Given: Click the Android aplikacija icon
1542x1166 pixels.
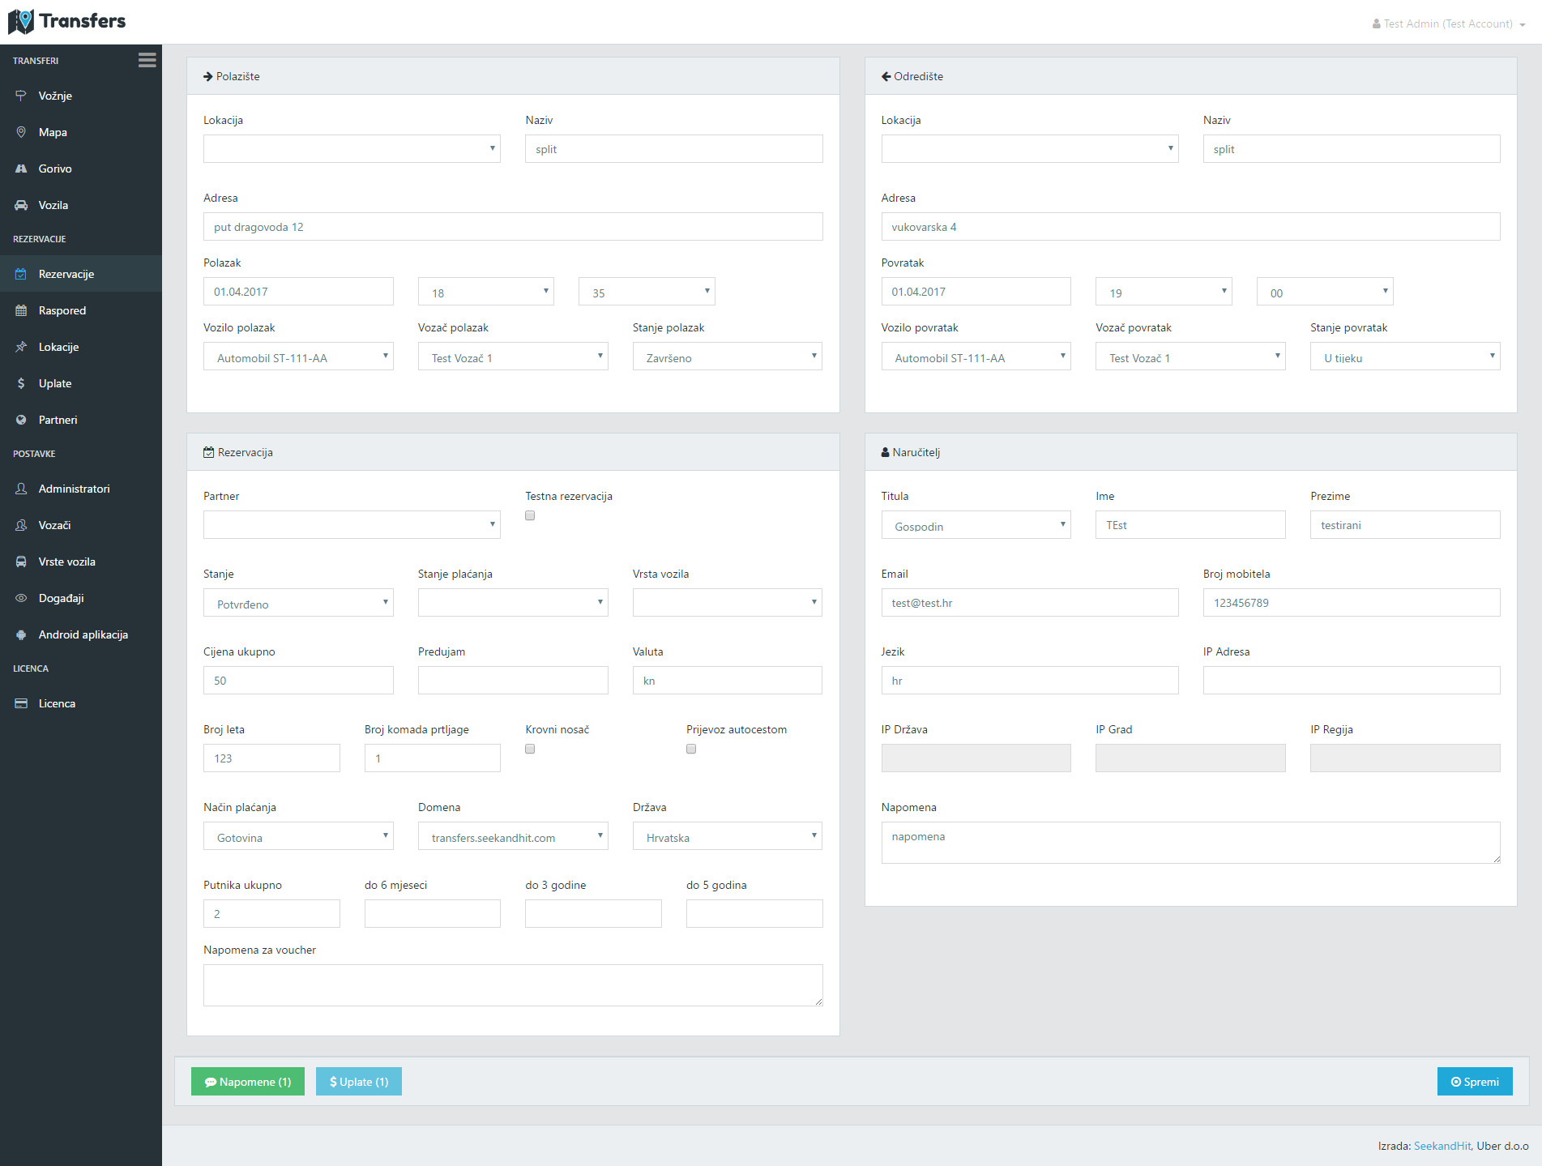Looking at the screenshot, I should [21, 634].
